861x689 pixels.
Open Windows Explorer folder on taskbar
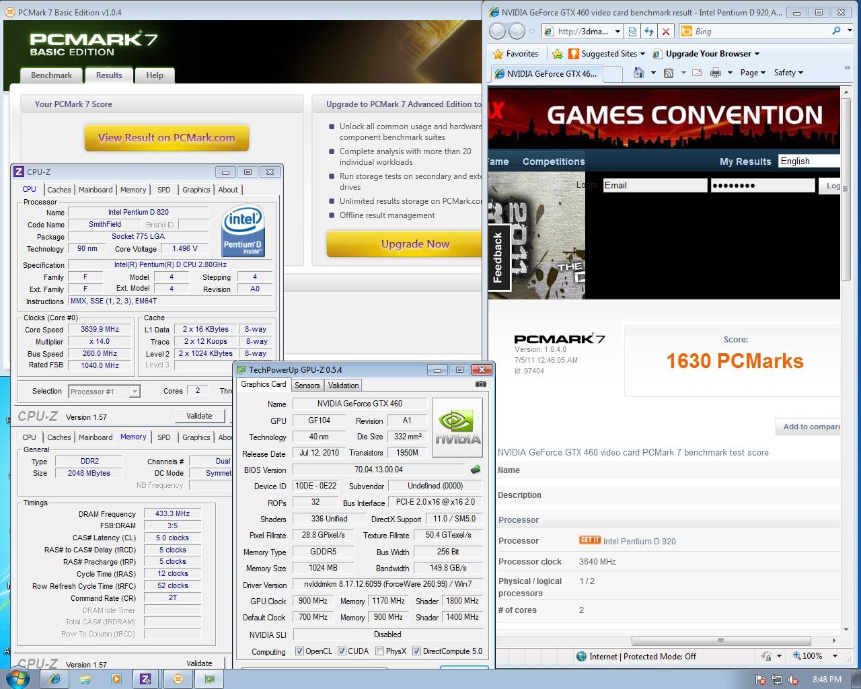(x=85, y=679)
